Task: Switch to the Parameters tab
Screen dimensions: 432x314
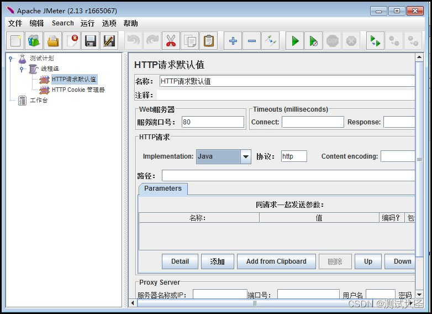Action: coord(163,189)
